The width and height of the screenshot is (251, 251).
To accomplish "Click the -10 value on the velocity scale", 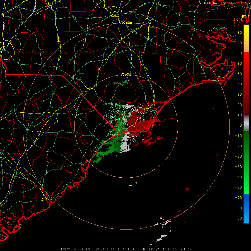I will pyautogui.click(x=238, y=136).
